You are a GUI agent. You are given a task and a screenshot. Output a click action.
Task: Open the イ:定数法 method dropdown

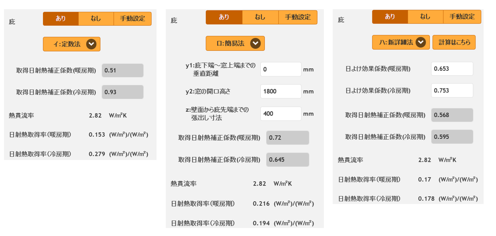point(71,44)
